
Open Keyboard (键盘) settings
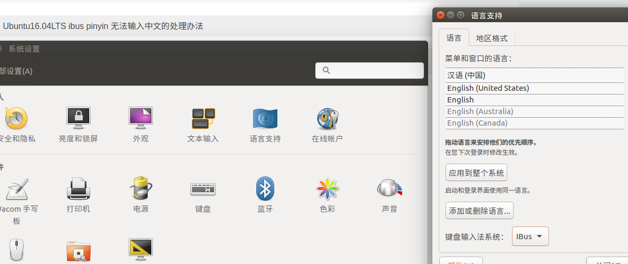click(x=202, y=189)
